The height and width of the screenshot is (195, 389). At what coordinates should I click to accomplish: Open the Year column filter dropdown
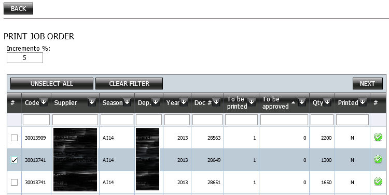[184, 102]
